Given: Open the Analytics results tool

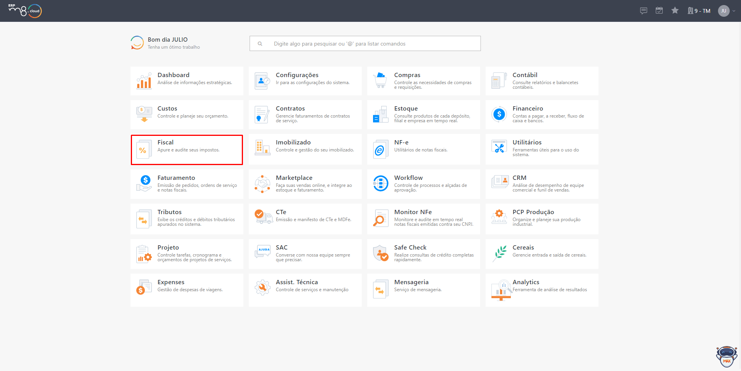Looking at the screenshot, I should click(542, 290).
